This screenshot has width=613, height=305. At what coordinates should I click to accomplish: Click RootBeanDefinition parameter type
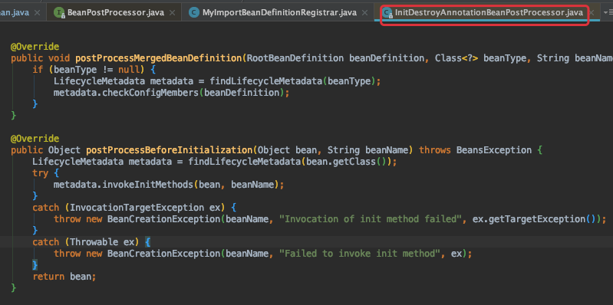pos(295,58)
